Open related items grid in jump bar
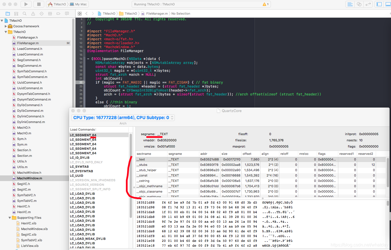Viewport: 391px width, 250px height. (79, 14)
